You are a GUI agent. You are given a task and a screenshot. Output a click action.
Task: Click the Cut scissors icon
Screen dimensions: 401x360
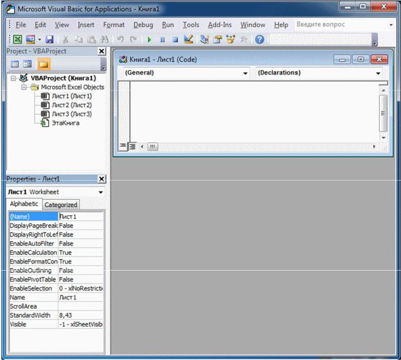(x=66, y=39)
